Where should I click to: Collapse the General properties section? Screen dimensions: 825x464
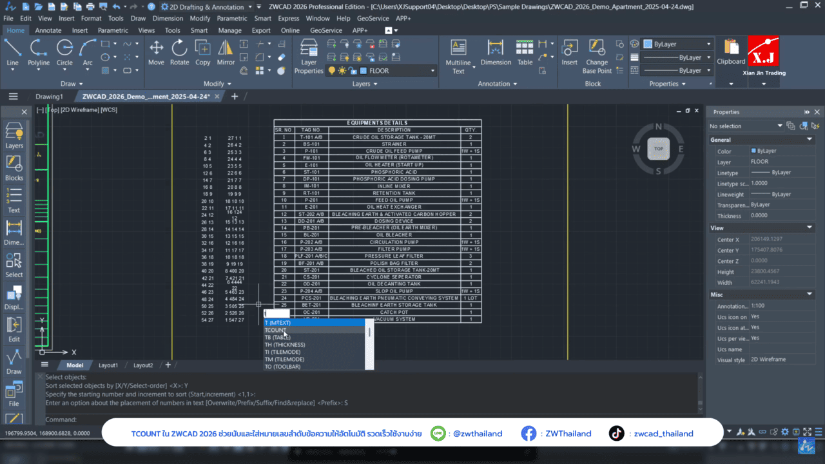[x=810, y=140]
